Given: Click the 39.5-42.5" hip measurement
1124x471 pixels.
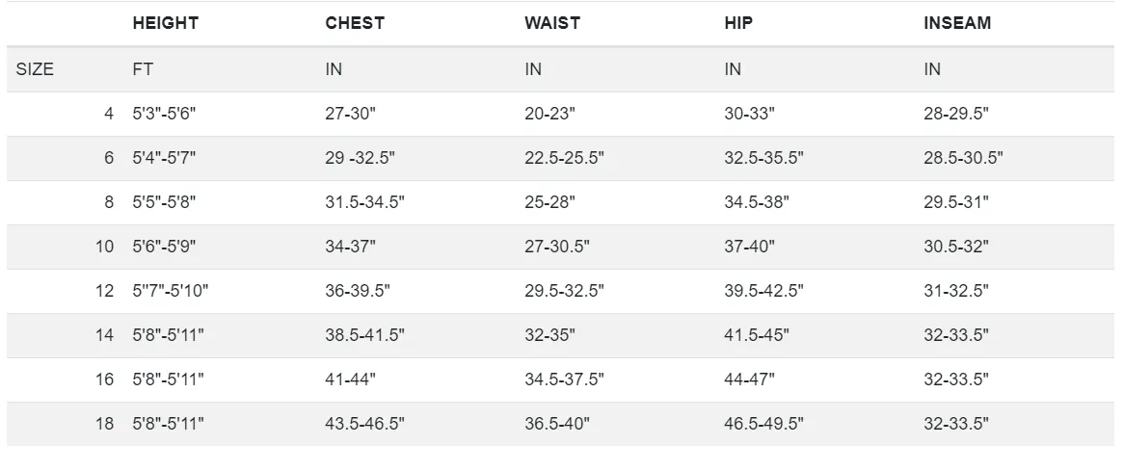Looking at the screenshot, I should (763, 291).
